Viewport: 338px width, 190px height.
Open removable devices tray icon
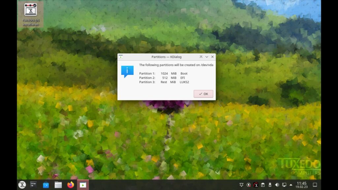coord(270,185)
